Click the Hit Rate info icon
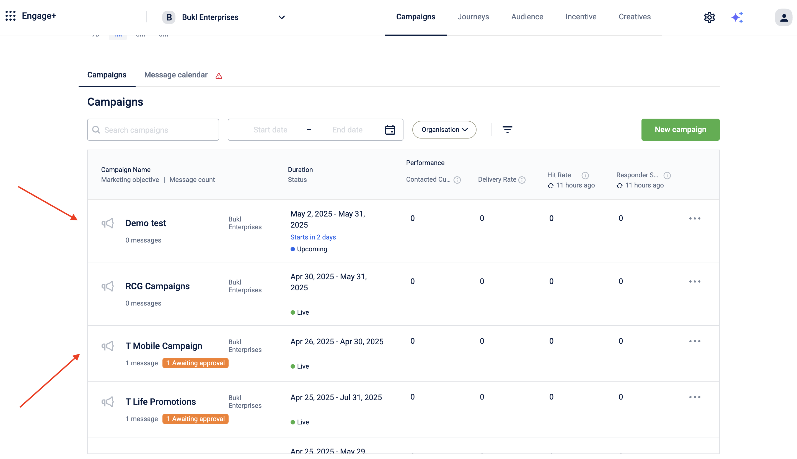 click(585, 175)
